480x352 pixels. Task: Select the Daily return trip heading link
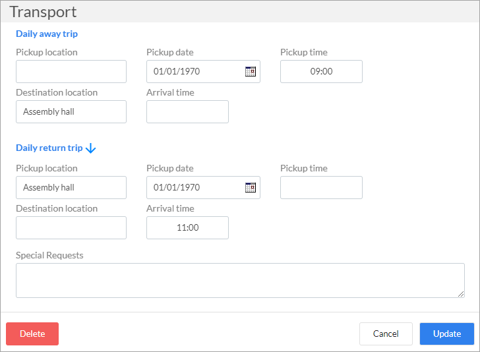point(49,148)
